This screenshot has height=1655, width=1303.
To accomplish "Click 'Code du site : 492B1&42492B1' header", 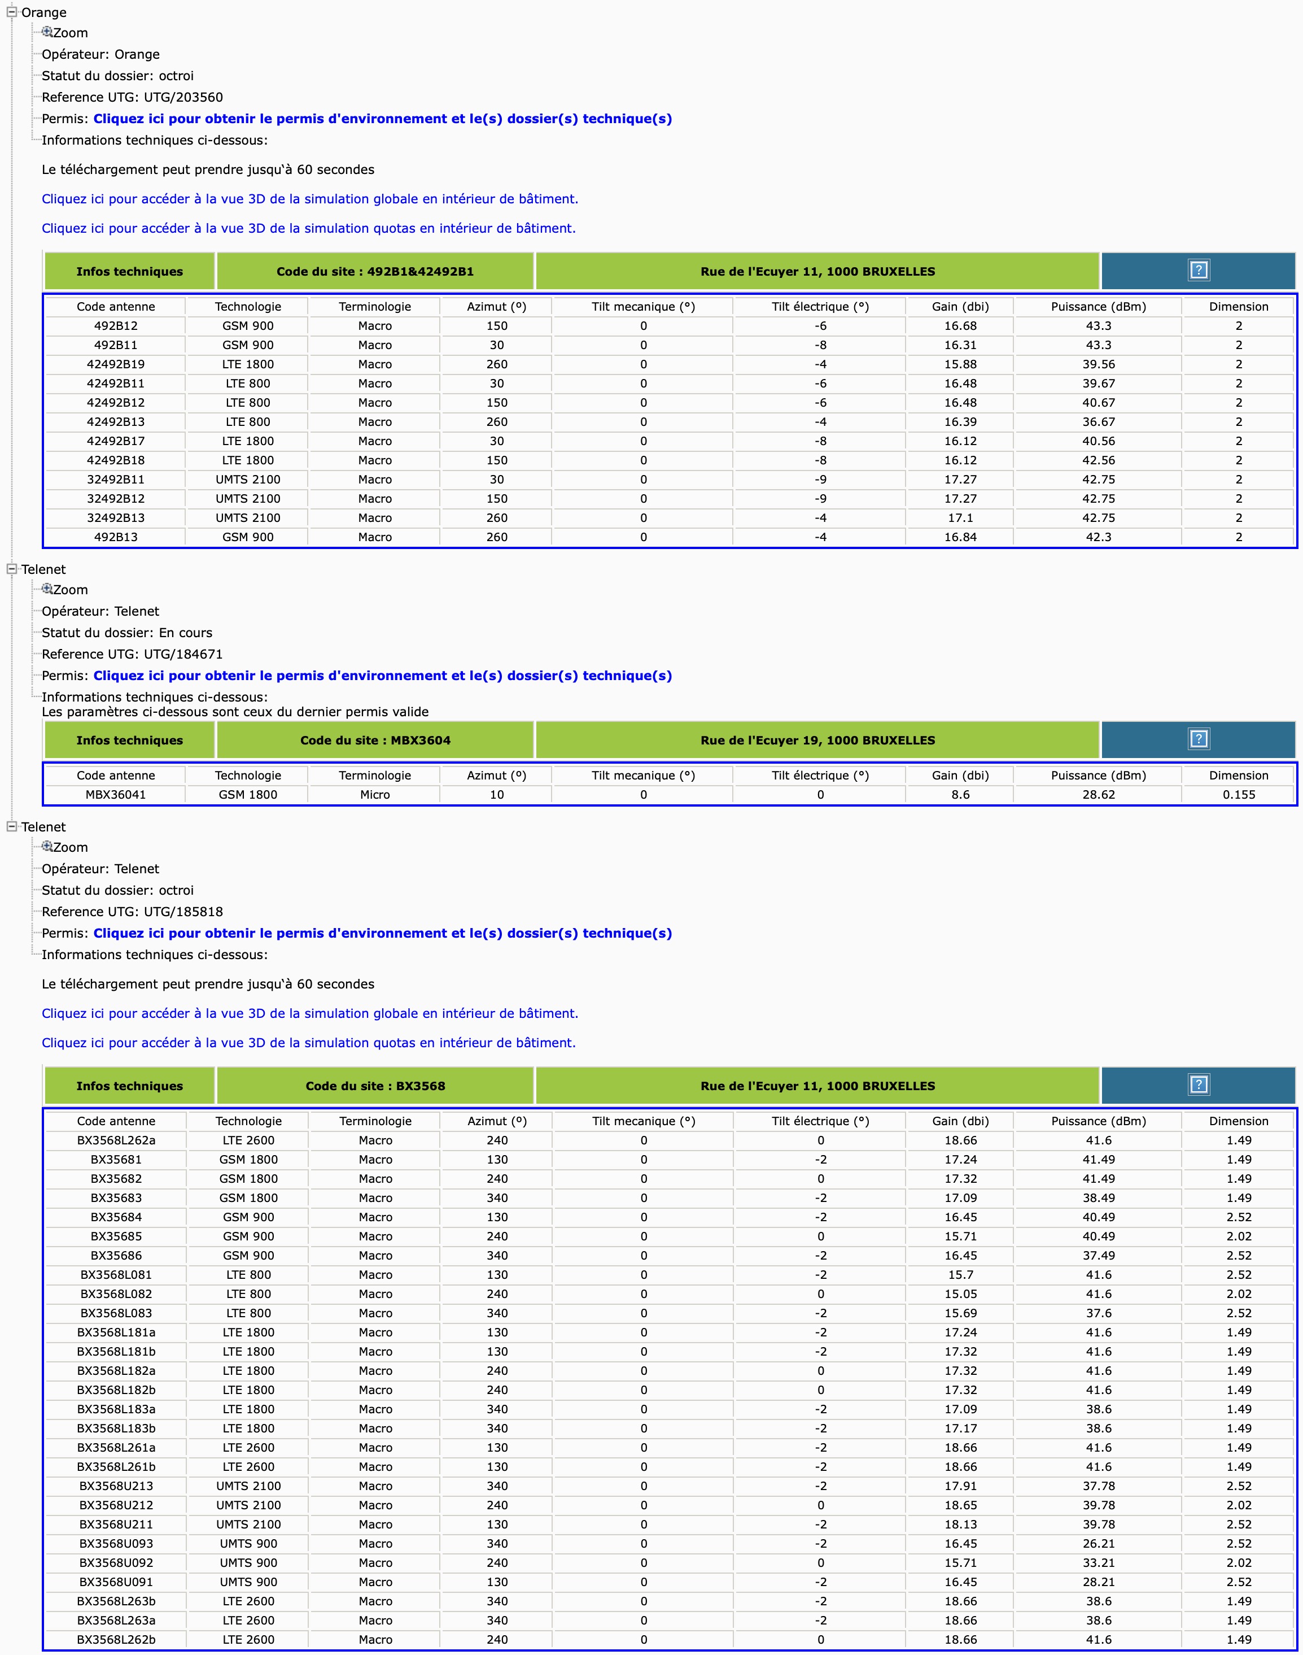I will tap(374, 272).
